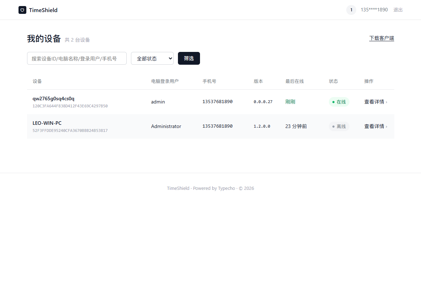Screen dimensions: 421x288
Task: Click the 23 分钟前 last online value
Action: 296,126
